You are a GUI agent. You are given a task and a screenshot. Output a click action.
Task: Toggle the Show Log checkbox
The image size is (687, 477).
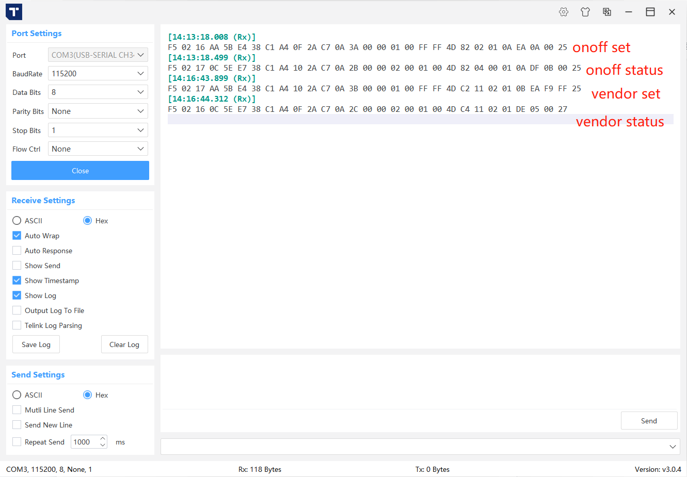tap(17, 295)
